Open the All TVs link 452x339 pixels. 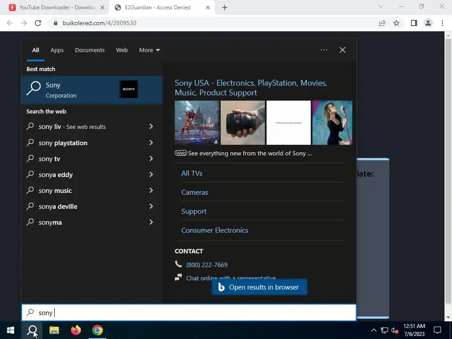point(192,173)
